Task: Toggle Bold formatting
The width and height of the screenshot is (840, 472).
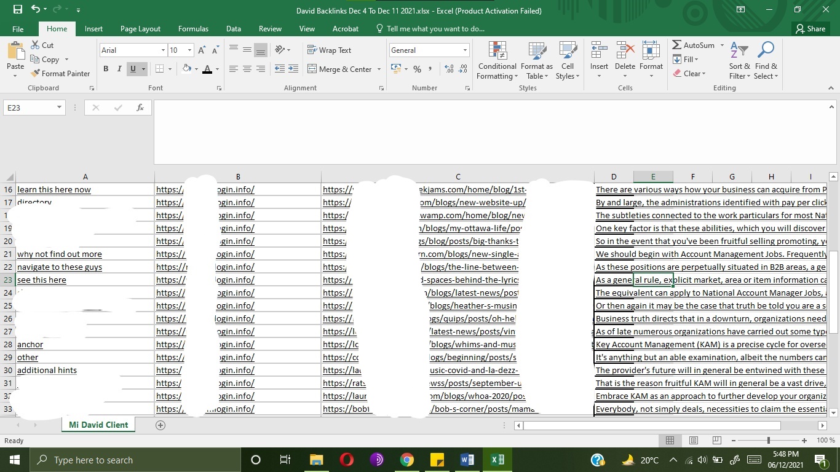Action: click(x=106, y=69)
